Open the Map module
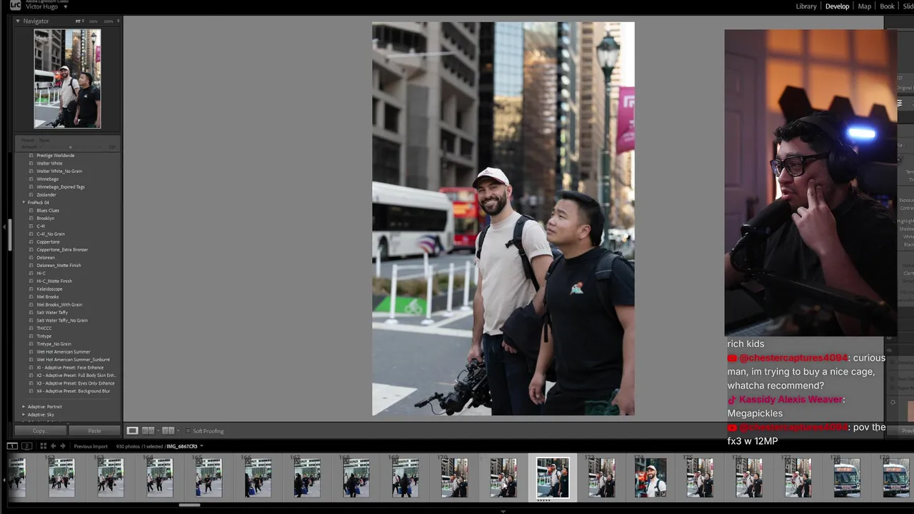Screen dimensions: 914x514 (x=864, y=6)
